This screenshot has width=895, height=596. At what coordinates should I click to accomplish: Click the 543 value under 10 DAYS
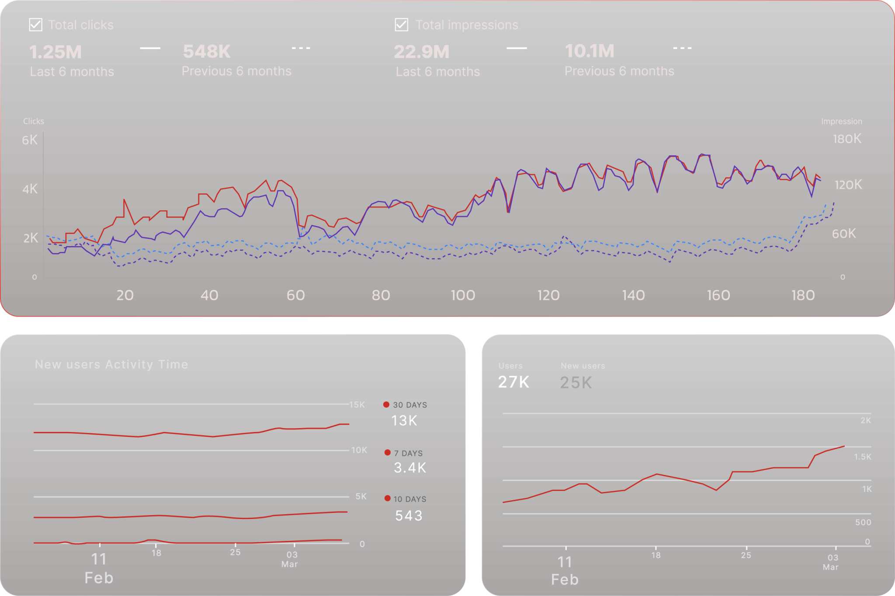pos(409,516)
